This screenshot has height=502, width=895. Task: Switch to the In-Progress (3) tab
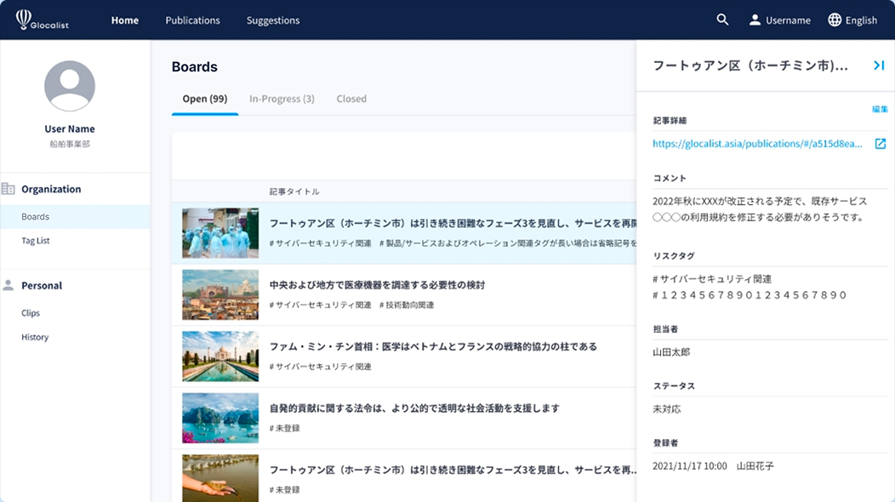coord(280,99)
